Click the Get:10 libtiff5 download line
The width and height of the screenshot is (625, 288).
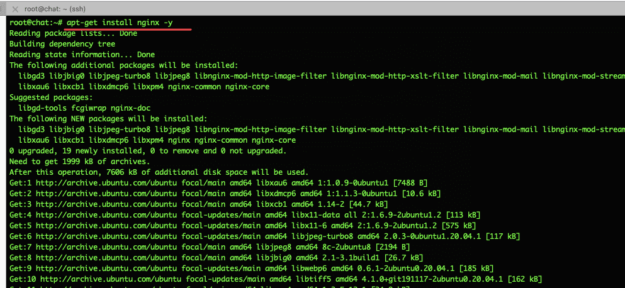[276, 279]
